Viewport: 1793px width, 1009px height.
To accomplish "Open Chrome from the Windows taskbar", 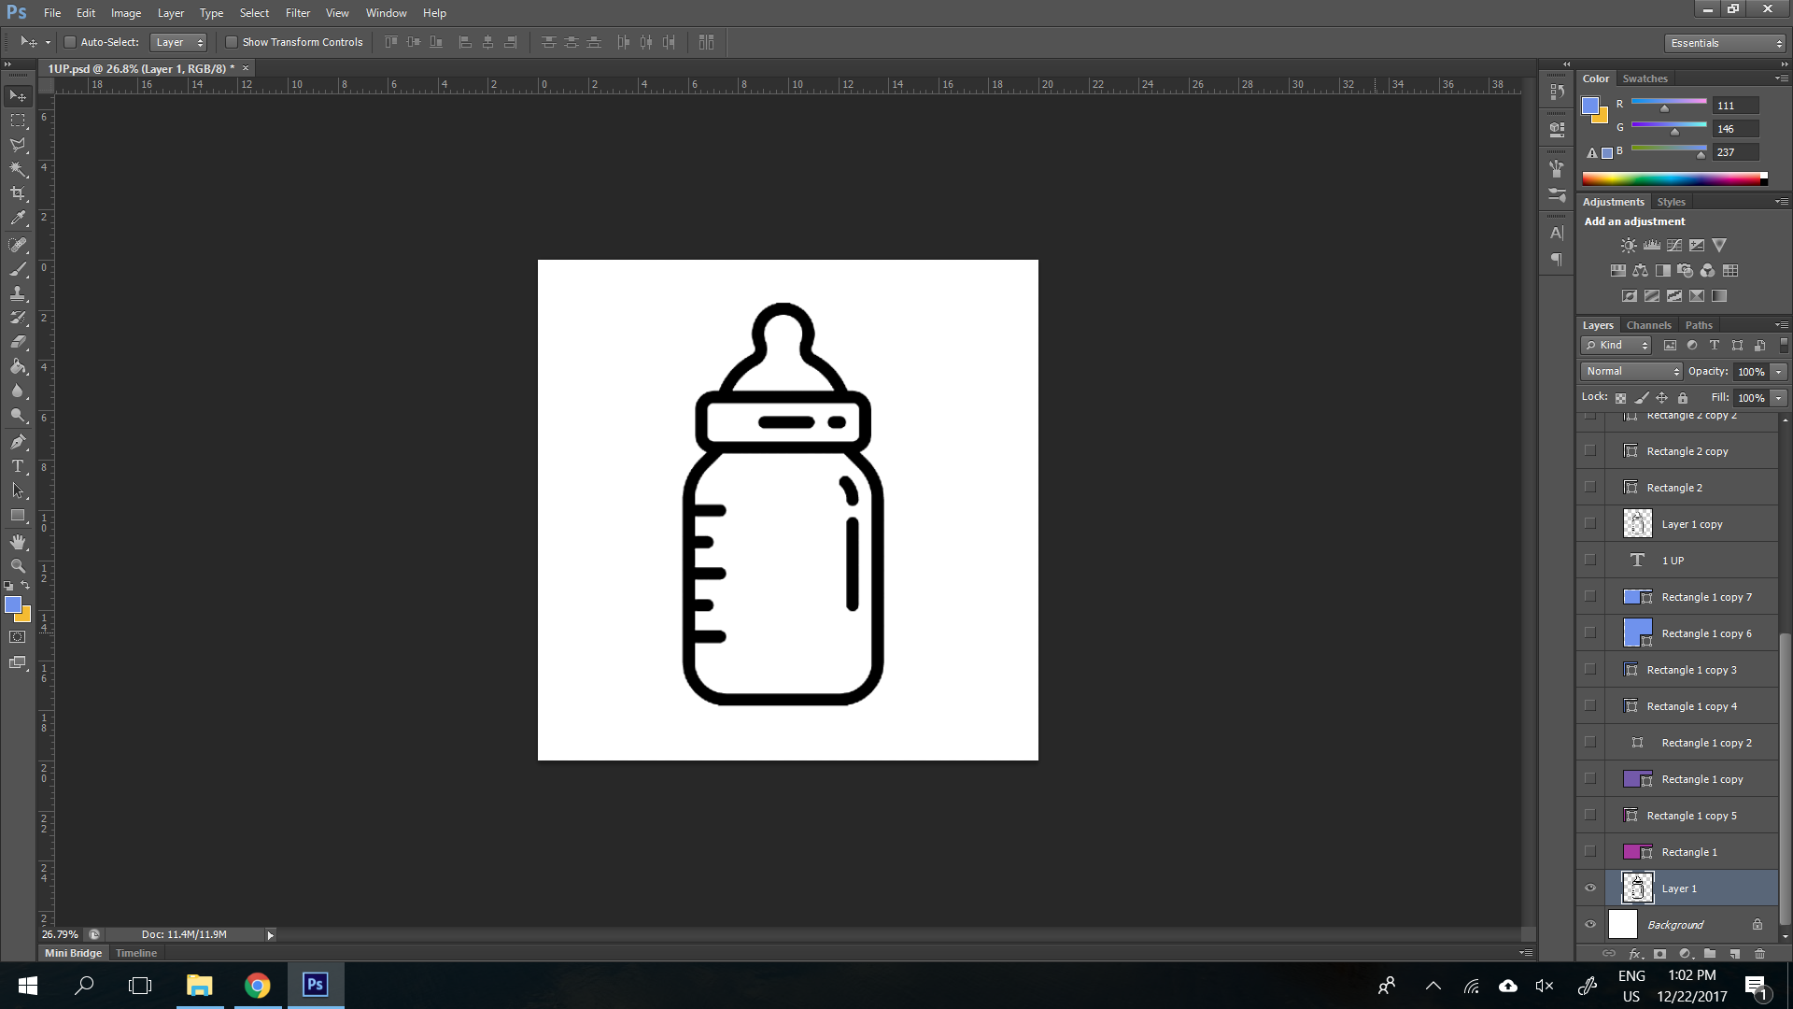I will pos(257,986).
